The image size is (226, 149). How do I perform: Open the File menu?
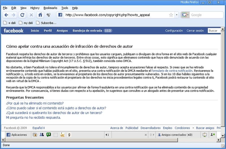tap(5, 8)
